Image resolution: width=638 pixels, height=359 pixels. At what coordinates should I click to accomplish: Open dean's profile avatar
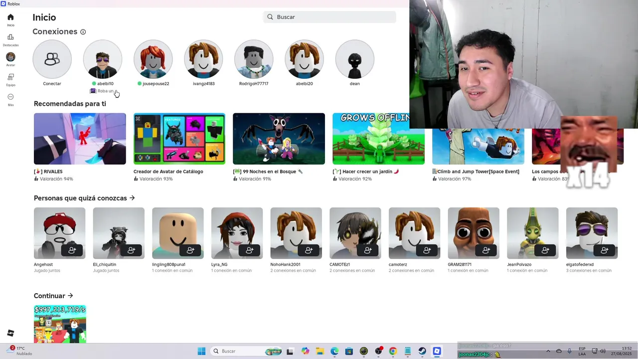click(x=354, y=59)
